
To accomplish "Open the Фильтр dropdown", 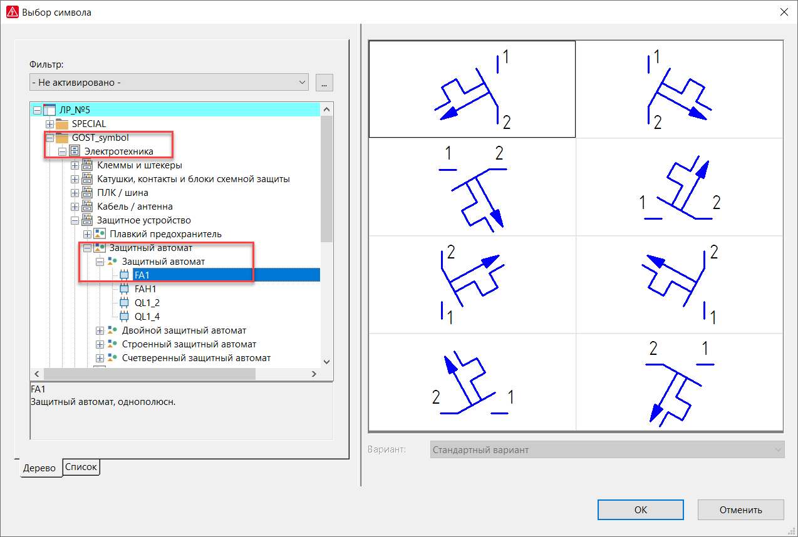I will pos(169,82).
